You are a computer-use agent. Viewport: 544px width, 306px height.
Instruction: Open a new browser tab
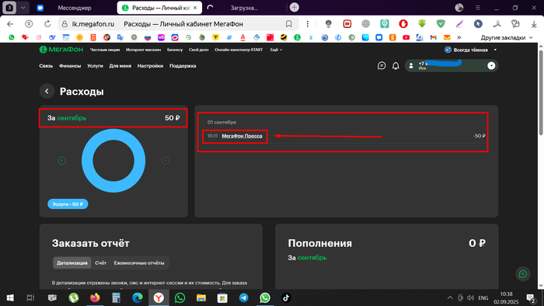point(295,7)
